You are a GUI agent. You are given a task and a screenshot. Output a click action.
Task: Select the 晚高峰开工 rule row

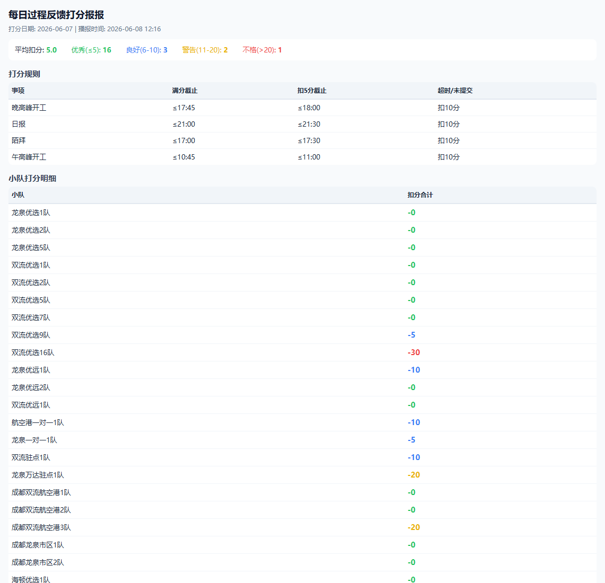click(x=302, y=108)
